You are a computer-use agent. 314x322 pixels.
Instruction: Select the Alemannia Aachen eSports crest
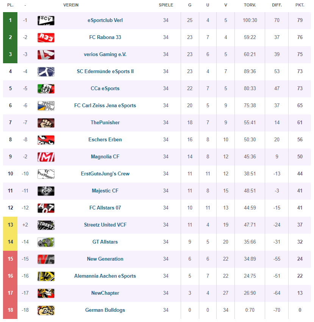(46, 276)
